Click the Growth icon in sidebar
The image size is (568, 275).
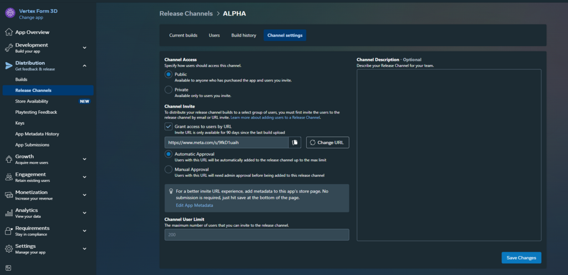pos(9,159)
